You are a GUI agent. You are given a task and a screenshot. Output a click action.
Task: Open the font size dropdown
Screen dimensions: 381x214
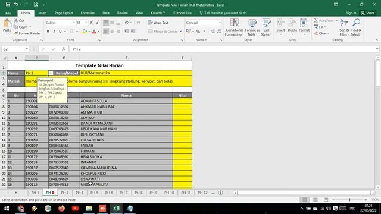click(x=86, y=23)
